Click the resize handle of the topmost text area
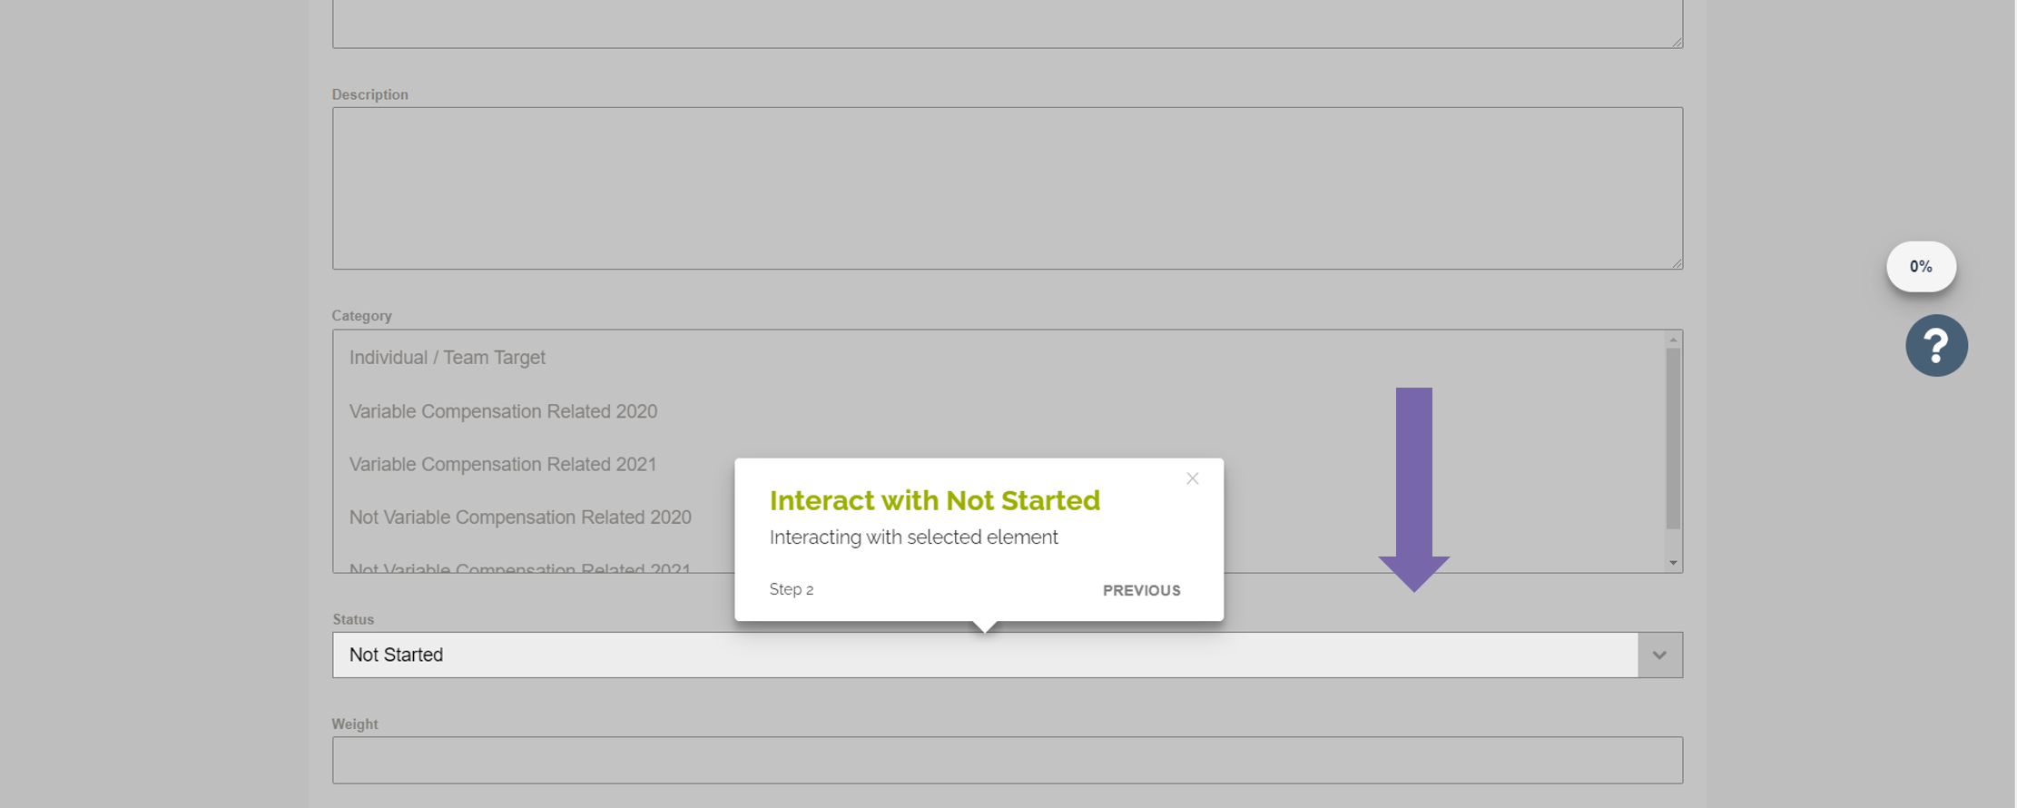 click(x=1677, y=42)
